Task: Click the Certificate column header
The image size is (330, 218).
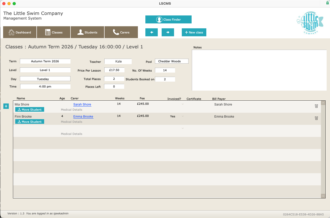Action: click(x=194, y=99)
